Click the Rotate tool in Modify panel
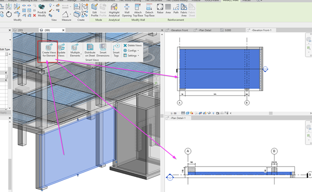The image size is (312, 192). pos(9,14)
